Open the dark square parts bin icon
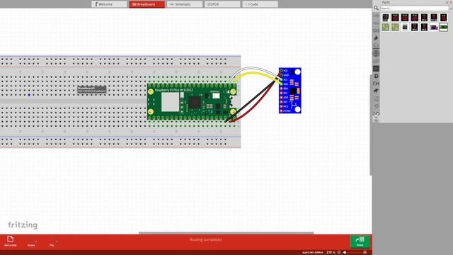The height and width of the screenshot is (255, 453). coord(376,69)
